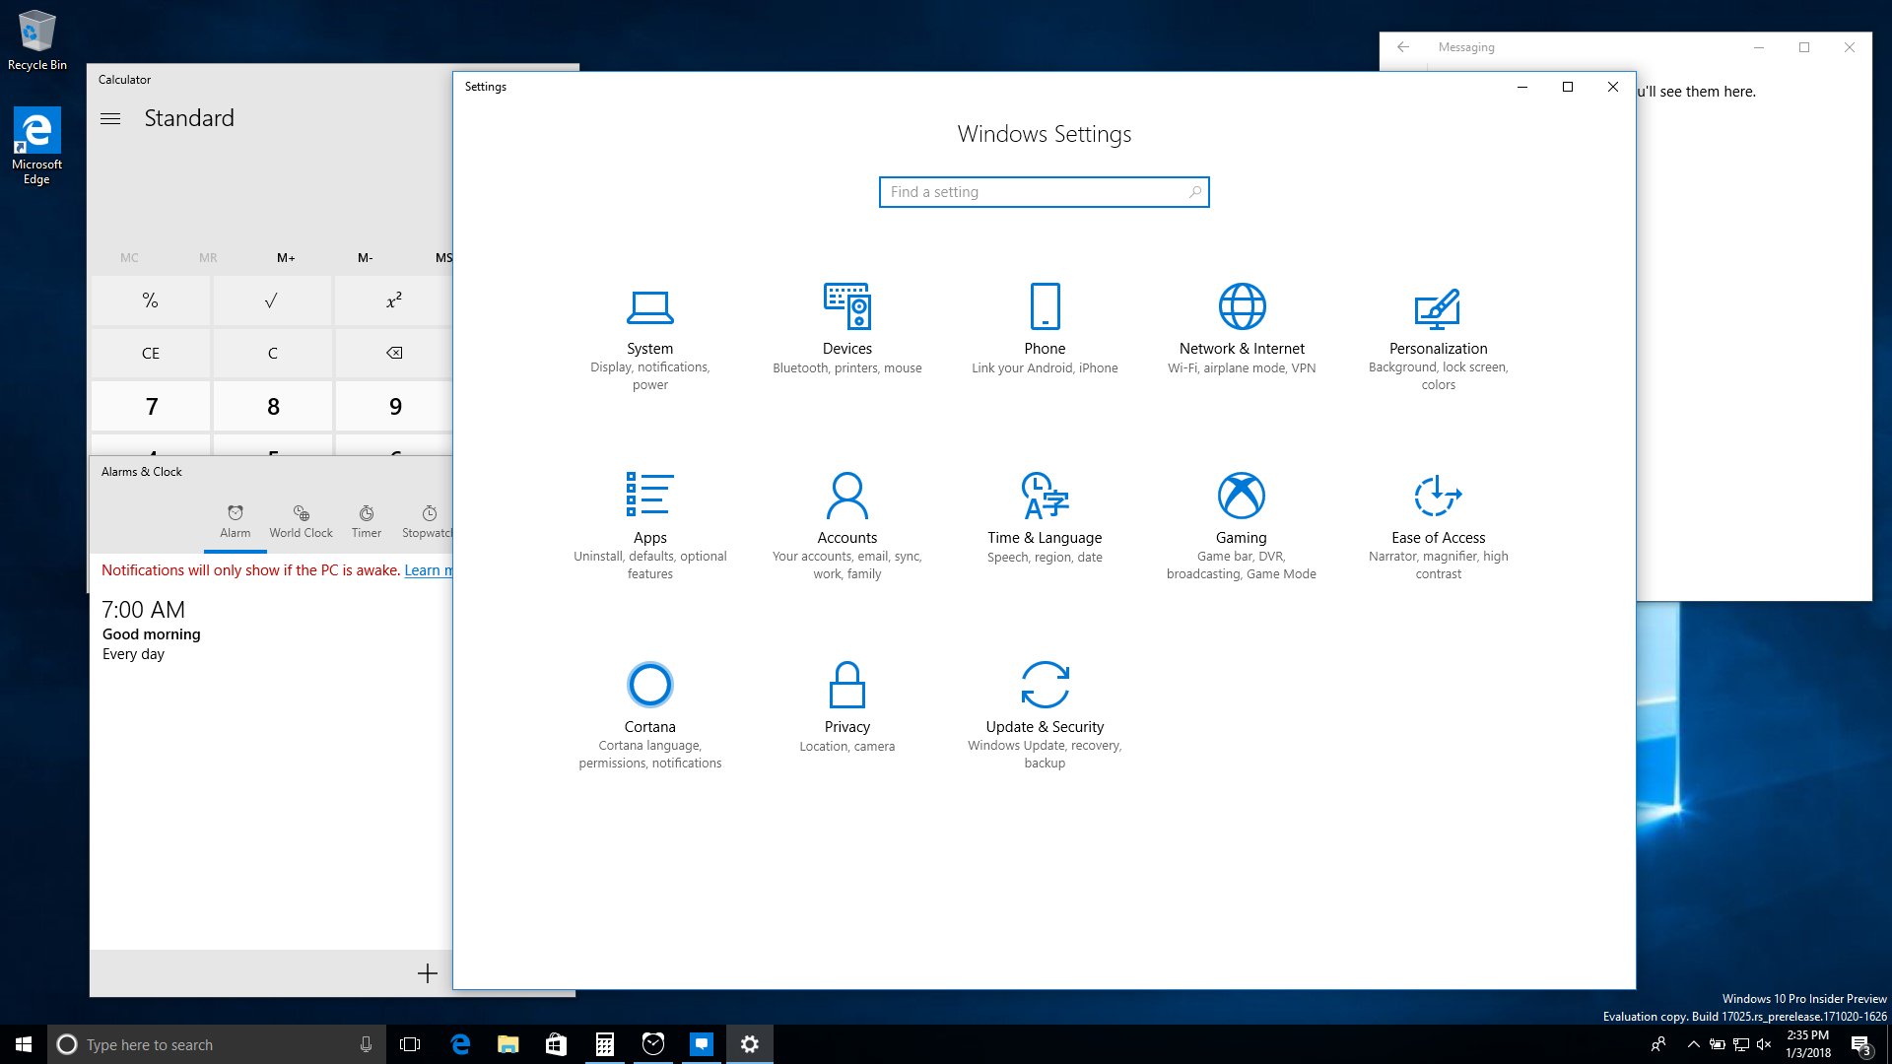Screen dimensions: 1892x1064
Task: Open the System settings category
Action: pyautogui.click(x=649, y=335)
